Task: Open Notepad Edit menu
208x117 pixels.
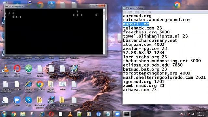Action: point(130,12)
